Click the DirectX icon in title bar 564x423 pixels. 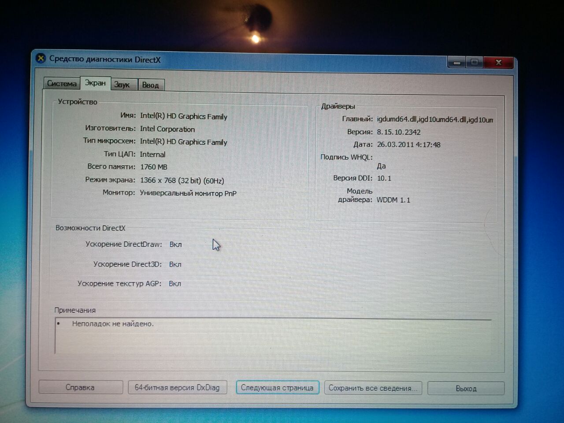[x=41, y=58]
